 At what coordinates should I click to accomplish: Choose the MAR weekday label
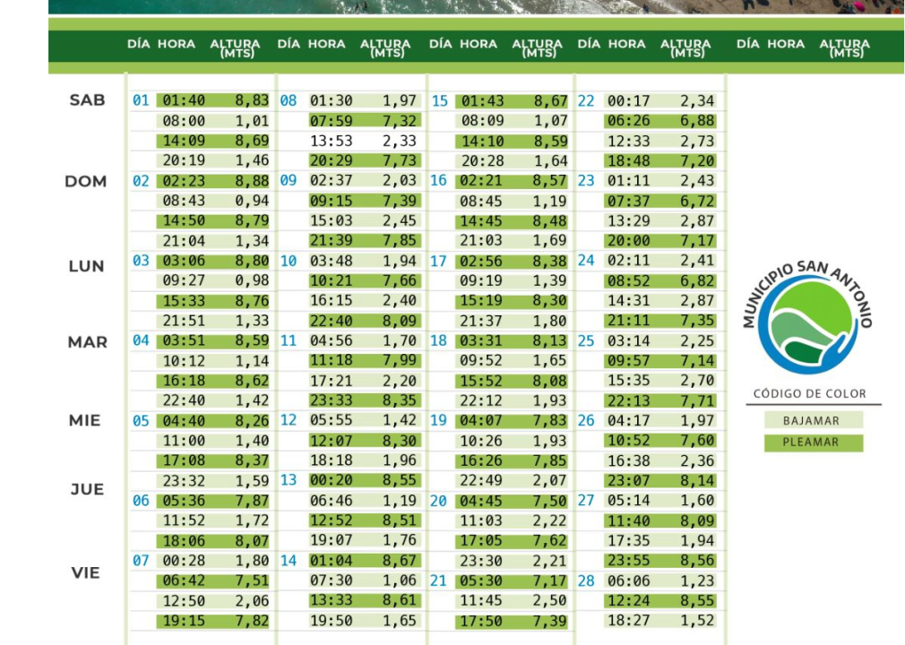(x=87, y=342)
